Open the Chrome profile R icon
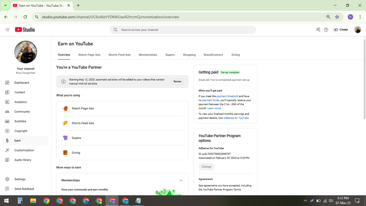The width and height of the screenshot is (366, 206). click(x=350, y=17)
